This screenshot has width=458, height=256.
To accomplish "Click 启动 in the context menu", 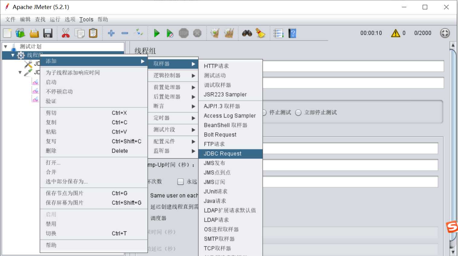I will [x=94, y=82].
